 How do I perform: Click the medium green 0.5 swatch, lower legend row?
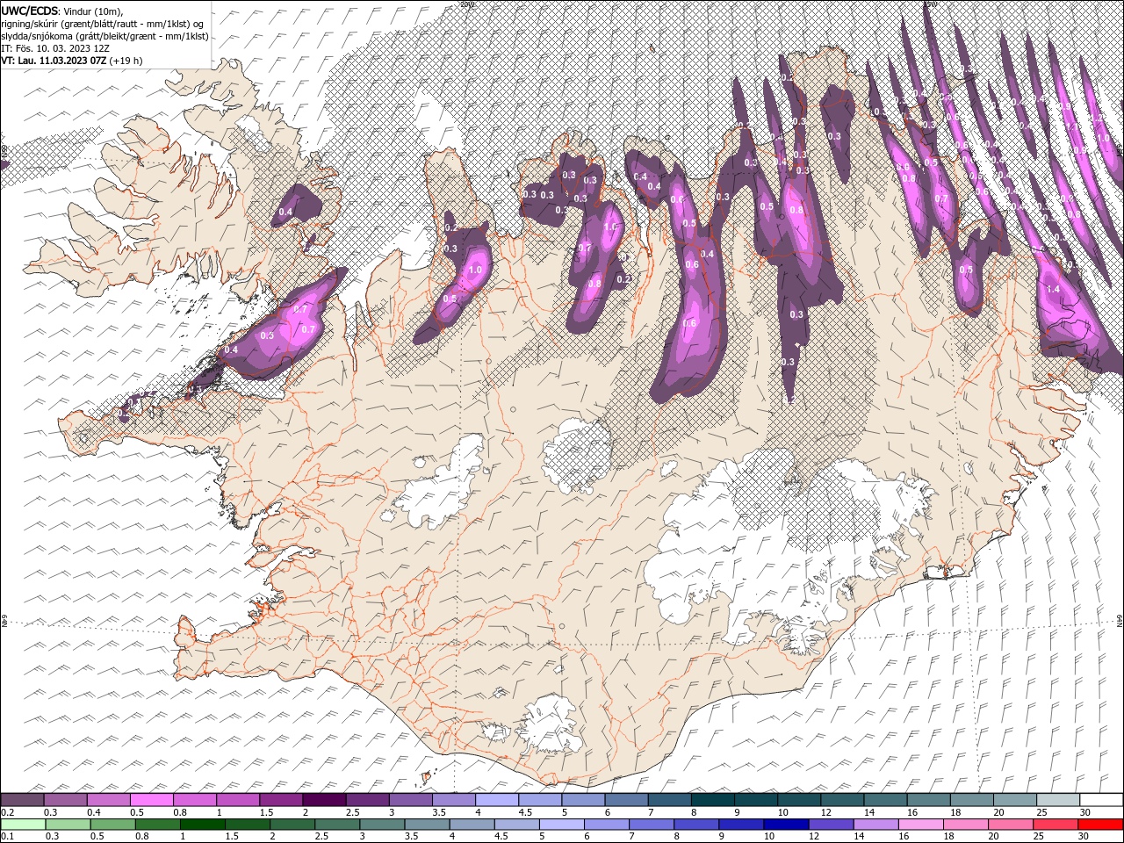point(113,825)
